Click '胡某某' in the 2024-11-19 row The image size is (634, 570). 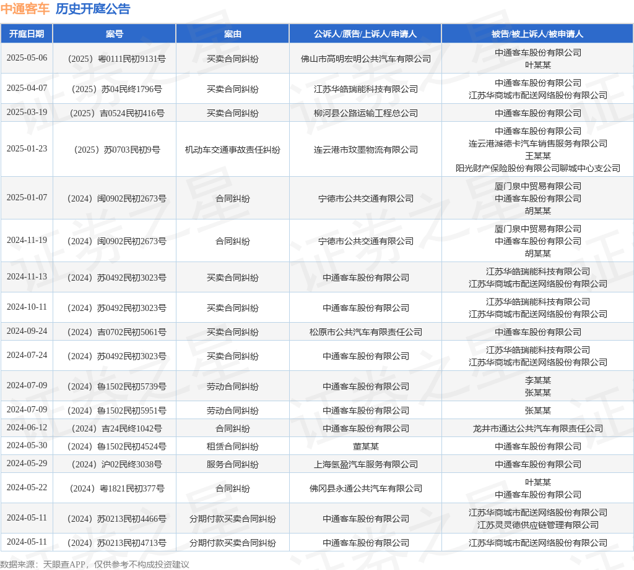(x=538, y=253)
